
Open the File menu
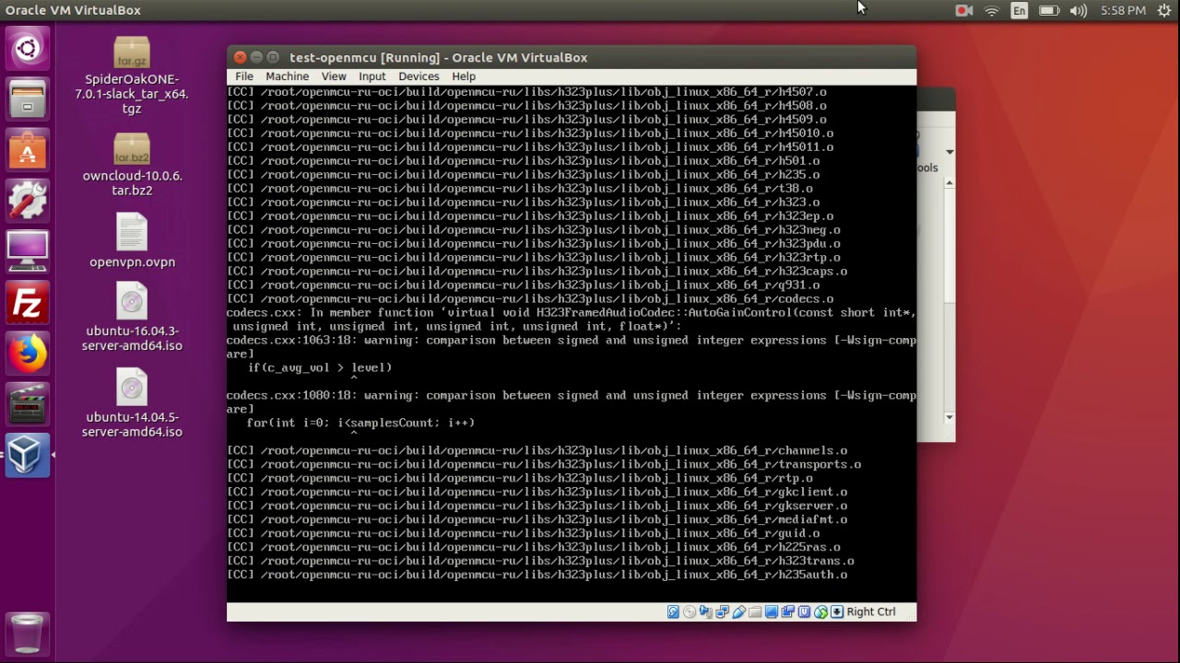pyautogui.click(x=244, y=76)
